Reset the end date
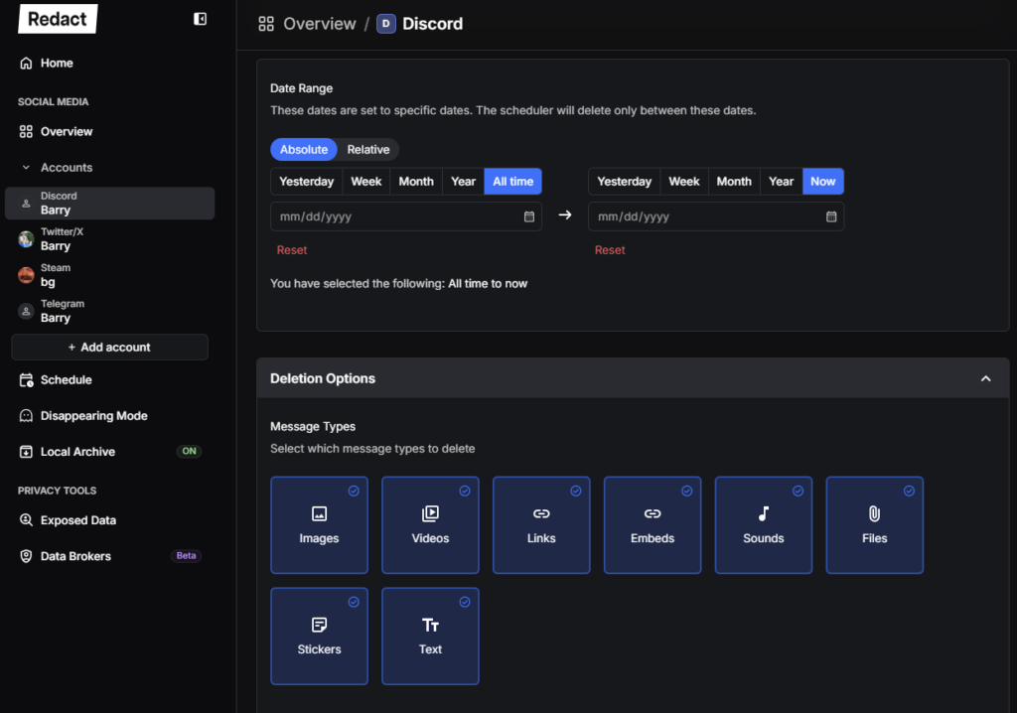This screenshot has height=713, width=1017. pyautogui.click(x=610, y=250)
